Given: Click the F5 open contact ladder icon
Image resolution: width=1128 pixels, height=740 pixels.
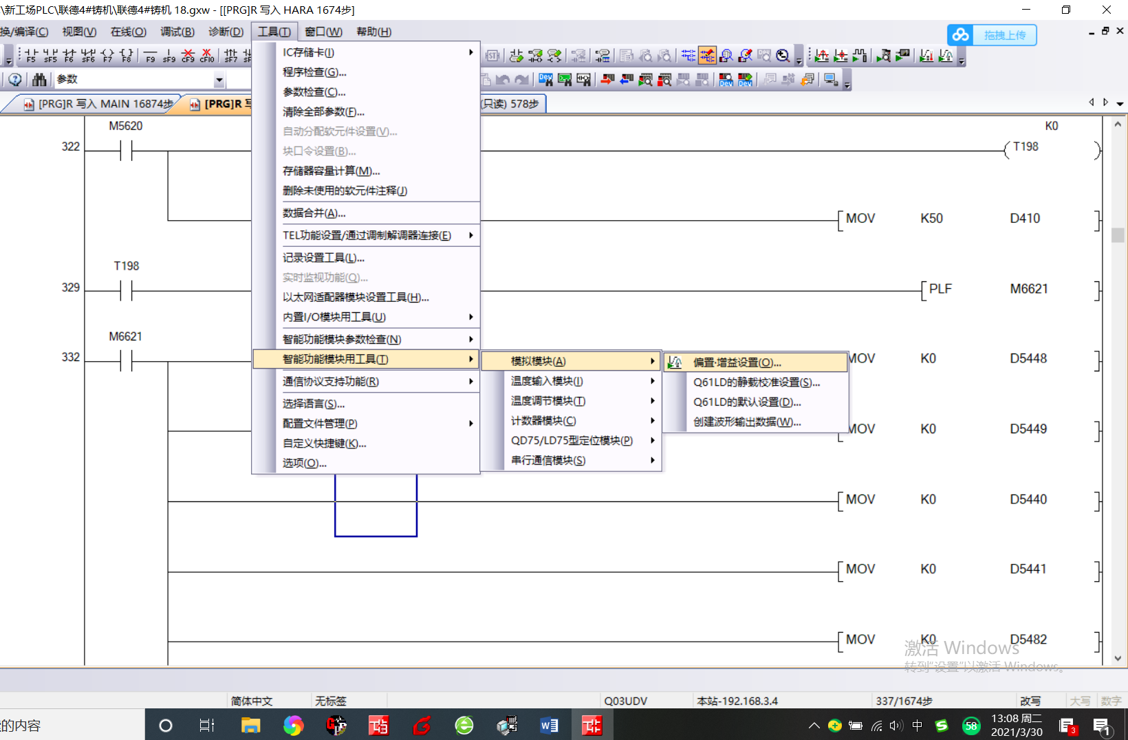Looking at the screenshot, I should pyautogui.click(x=30, y=56).
